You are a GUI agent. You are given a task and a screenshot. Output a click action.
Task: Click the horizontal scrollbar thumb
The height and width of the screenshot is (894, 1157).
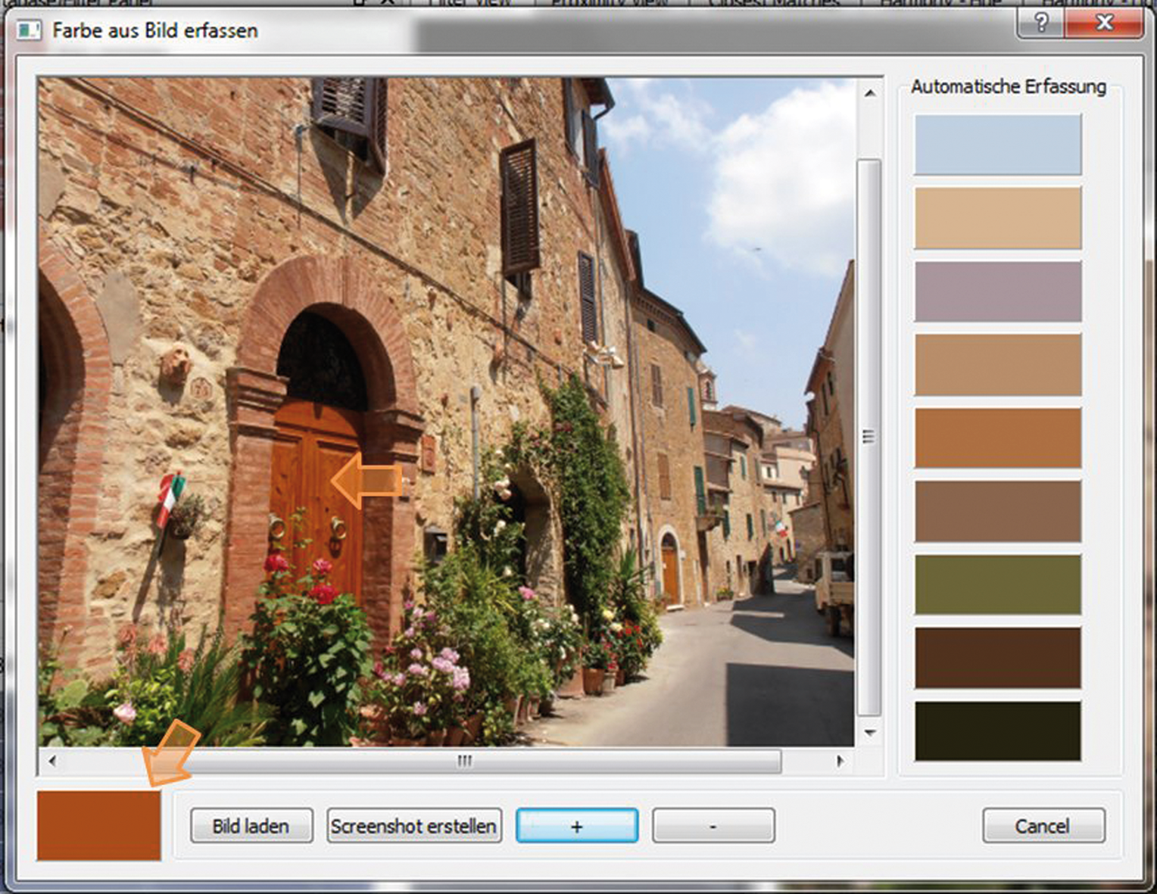pos(463,761)
